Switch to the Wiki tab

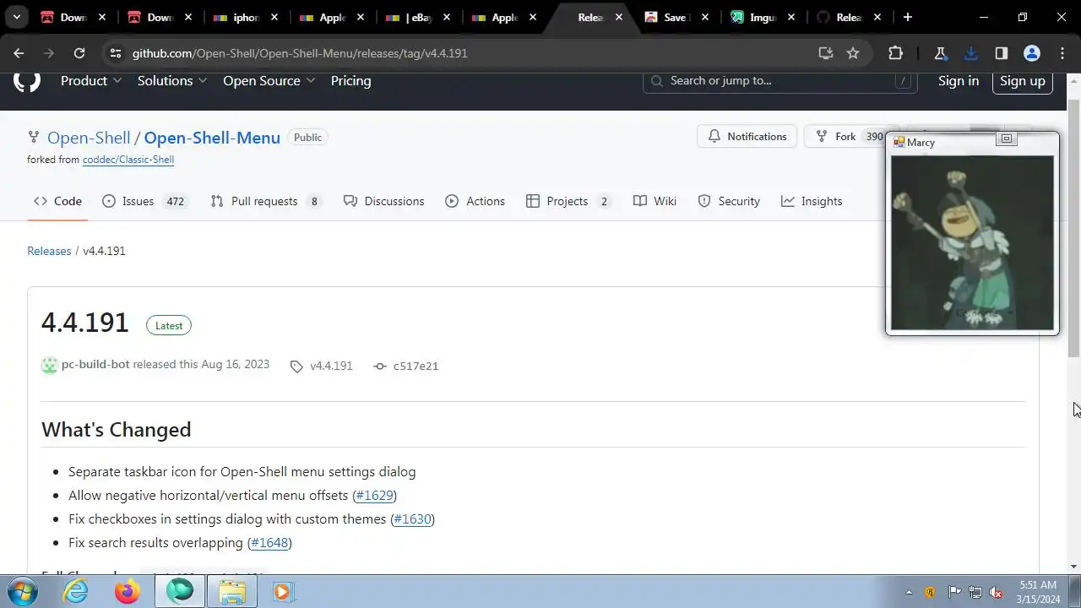655,201
